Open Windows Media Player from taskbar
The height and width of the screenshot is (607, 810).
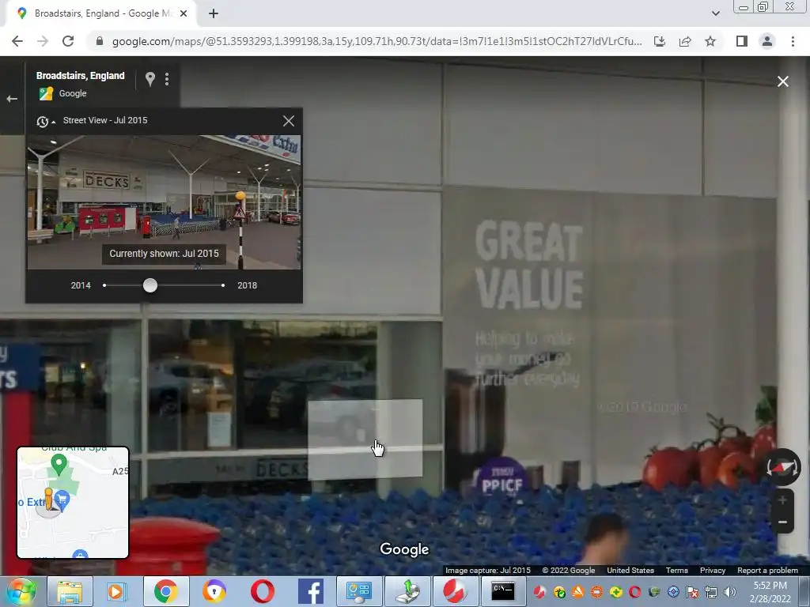(116, 591)
